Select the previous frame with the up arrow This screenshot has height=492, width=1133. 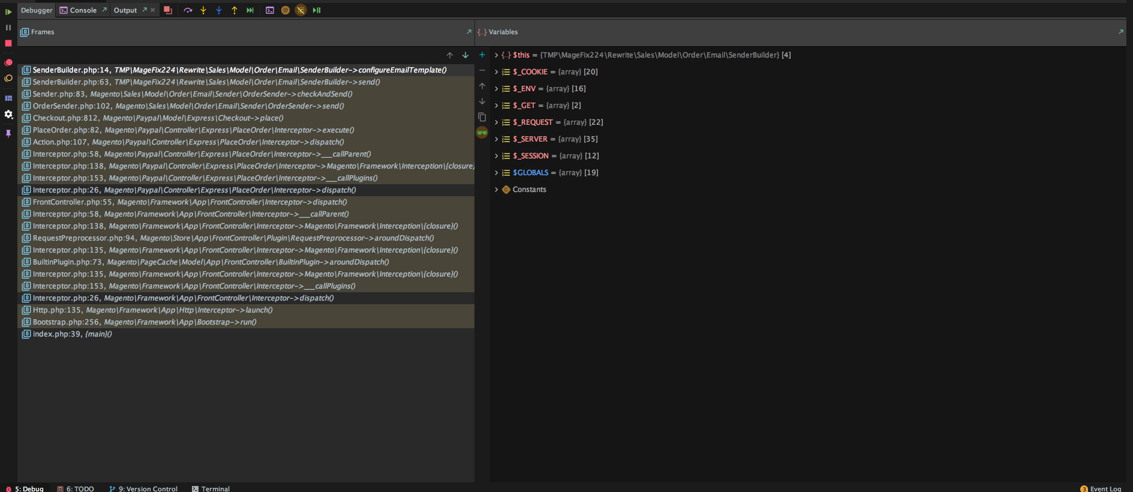click(450, 55)
